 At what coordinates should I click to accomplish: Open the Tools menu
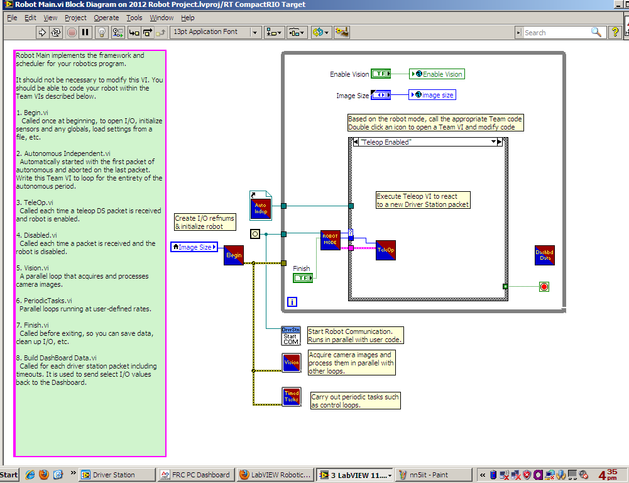coord(134,18)
